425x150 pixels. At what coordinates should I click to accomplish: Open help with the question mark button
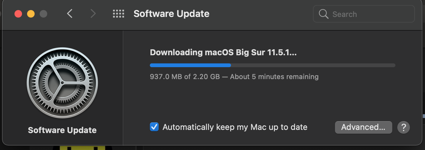[404, 127]
